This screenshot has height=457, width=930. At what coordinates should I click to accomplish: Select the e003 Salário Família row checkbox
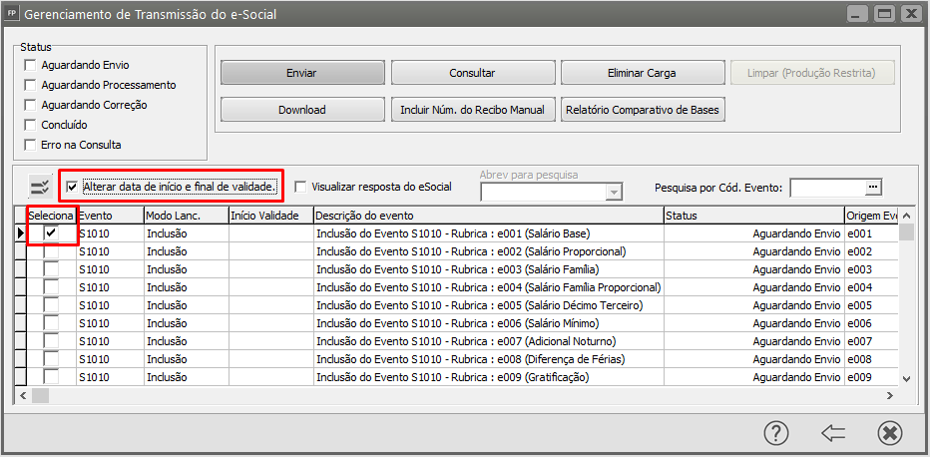(x=50, y=269)
